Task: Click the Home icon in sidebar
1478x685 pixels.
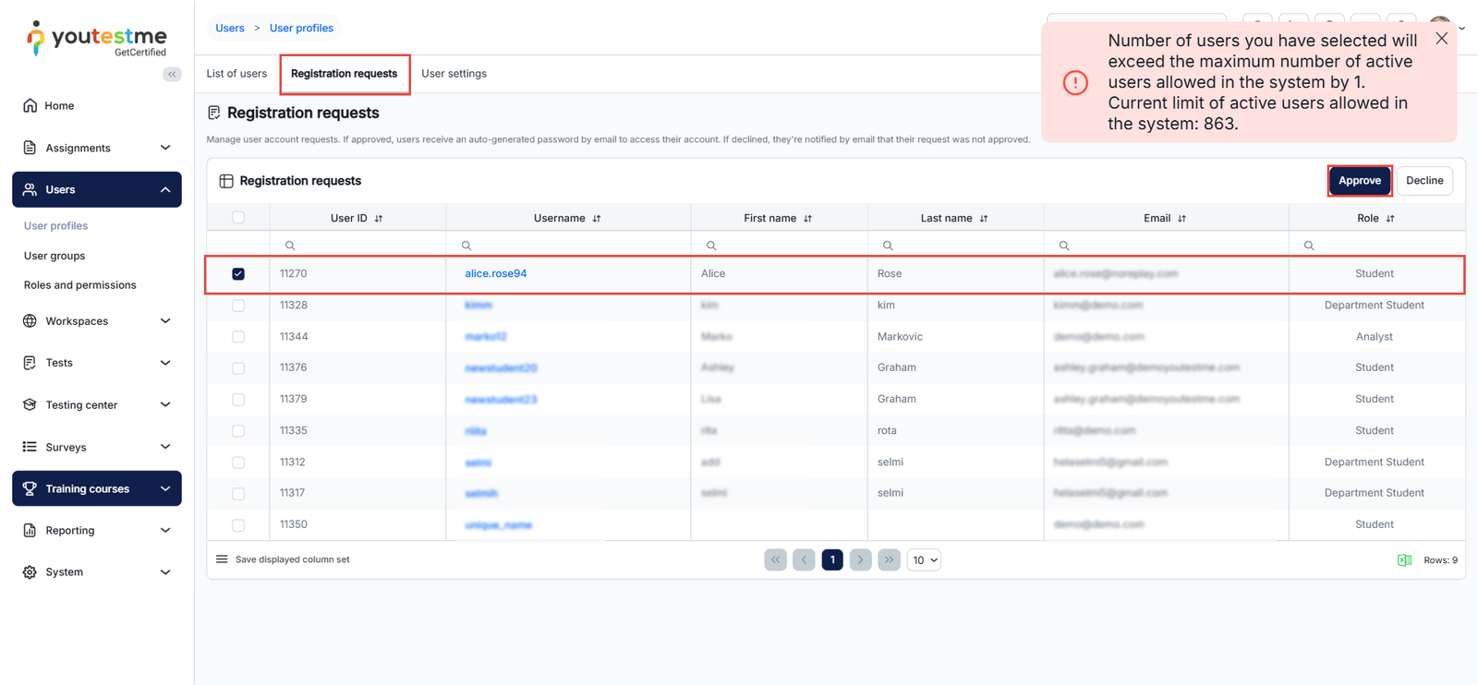Action: pos(30,106)
